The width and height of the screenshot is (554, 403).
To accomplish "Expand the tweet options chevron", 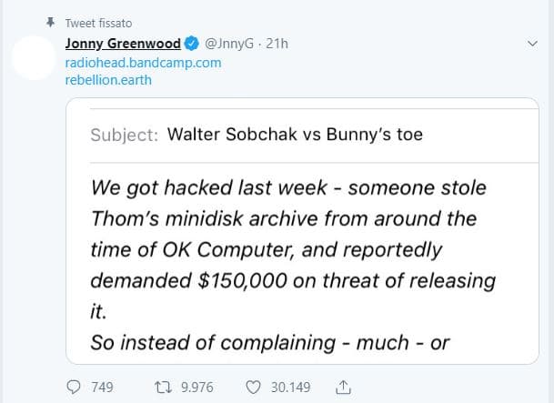I will pyautogui.click(x=534, y=44).
